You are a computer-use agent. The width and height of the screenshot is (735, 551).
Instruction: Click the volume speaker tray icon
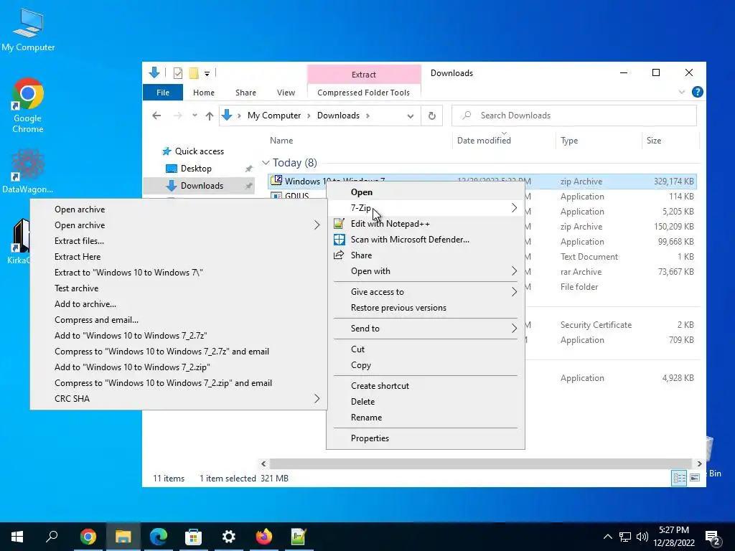(x=642, y=537)
